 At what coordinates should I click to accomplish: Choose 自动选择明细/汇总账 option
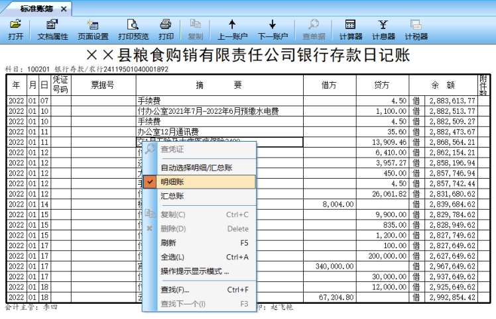coord(197,168)
